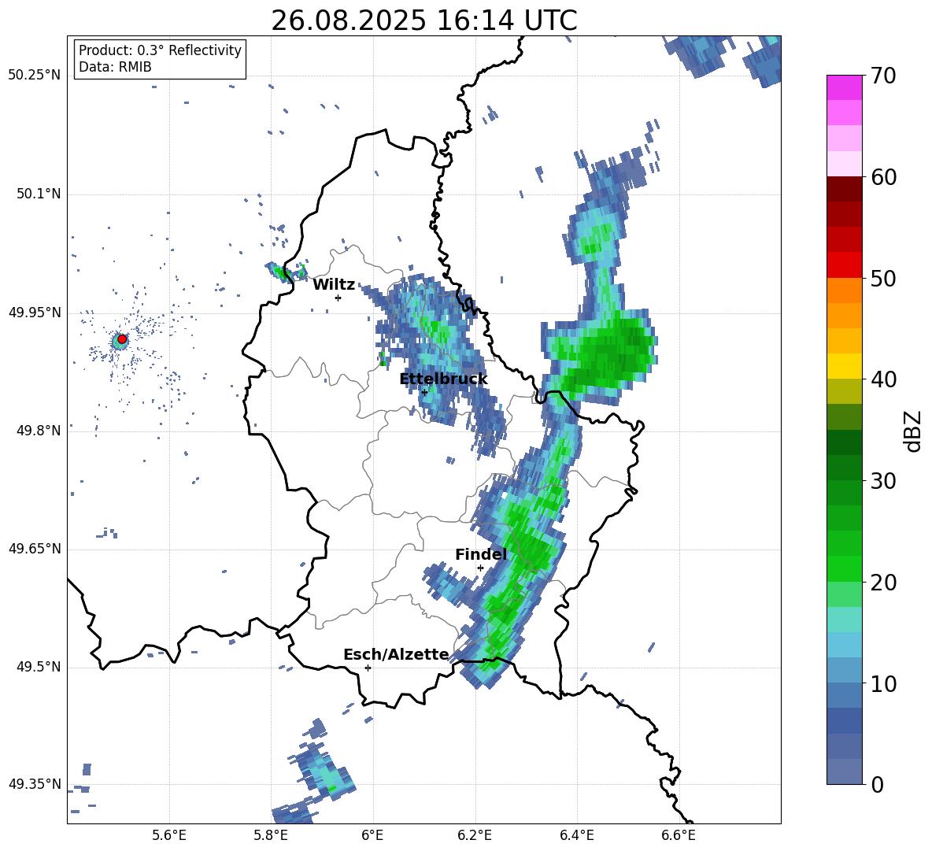The image size is (932, 851).
Task: Pick the yellow colorbar swatch at 40 dBZ
Action: tap(844, 366)
